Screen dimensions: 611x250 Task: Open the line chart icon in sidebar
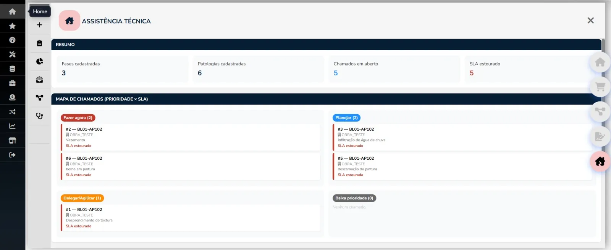tap(12, 126)
